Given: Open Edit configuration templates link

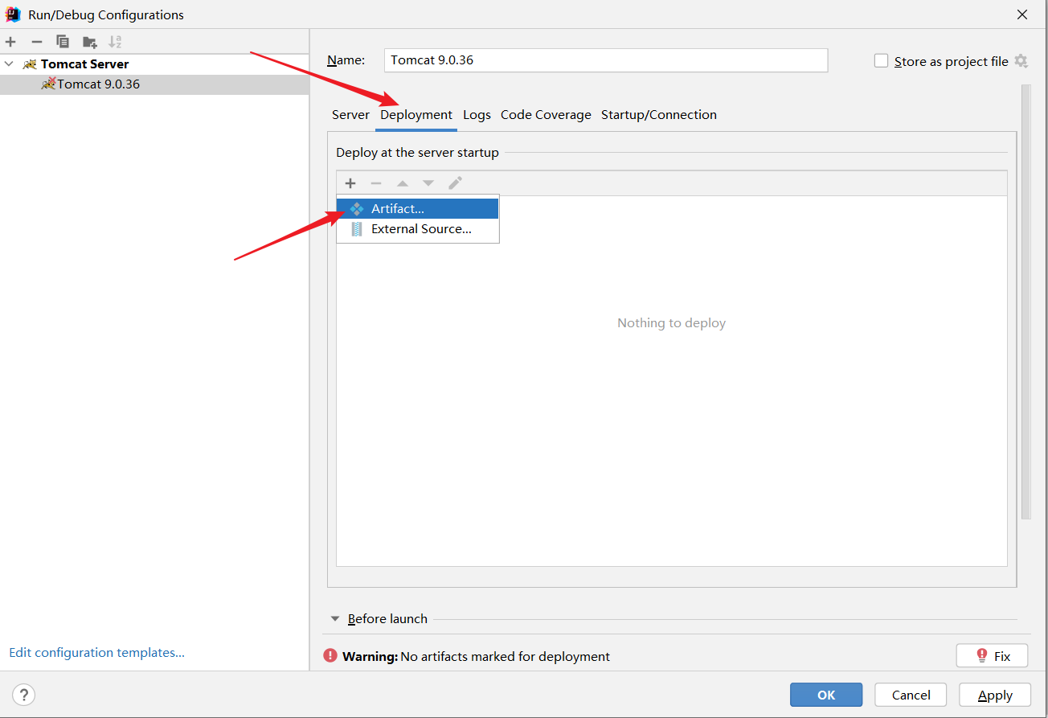Looking at the screenshot, I should [x=96, y=653].
